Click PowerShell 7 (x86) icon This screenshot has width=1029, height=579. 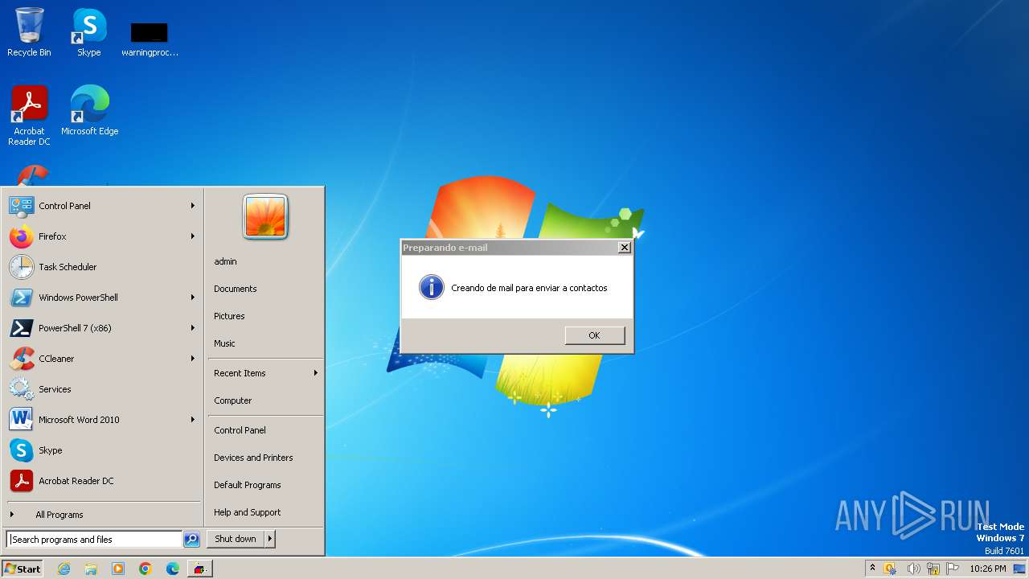[21, 328]
